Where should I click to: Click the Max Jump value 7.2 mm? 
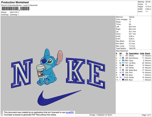tap(132, 46)
